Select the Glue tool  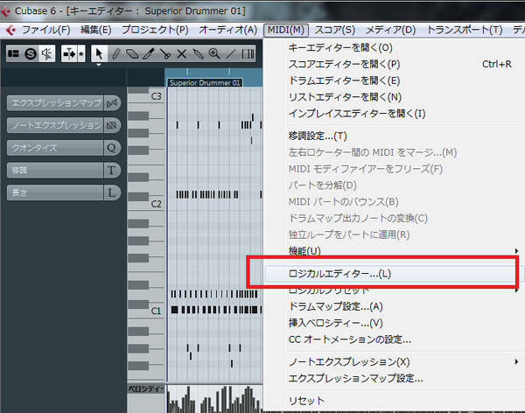198,53
